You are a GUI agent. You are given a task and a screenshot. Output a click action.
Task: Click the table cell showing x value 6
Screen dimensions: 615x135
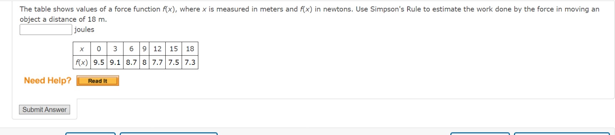[131, 49]
